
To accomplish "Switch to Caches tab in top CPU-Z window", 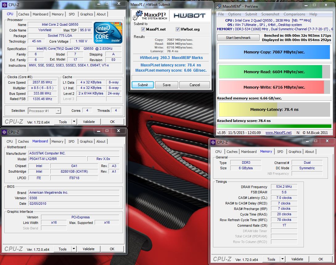I will pos(23,14).
